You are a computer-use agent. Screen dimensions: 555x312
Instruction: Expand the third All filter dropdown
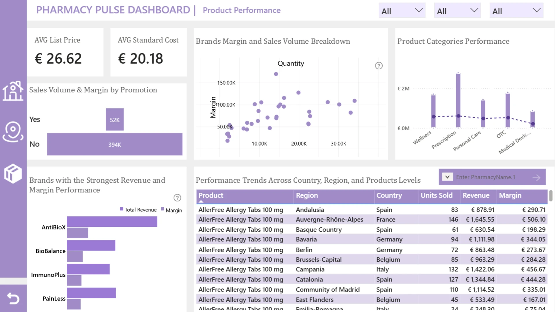pos(516,11)
